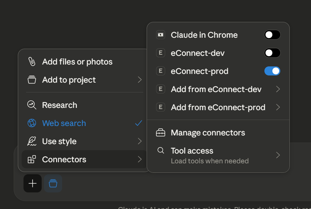Click the Add from eConnect-dev label

216,89
